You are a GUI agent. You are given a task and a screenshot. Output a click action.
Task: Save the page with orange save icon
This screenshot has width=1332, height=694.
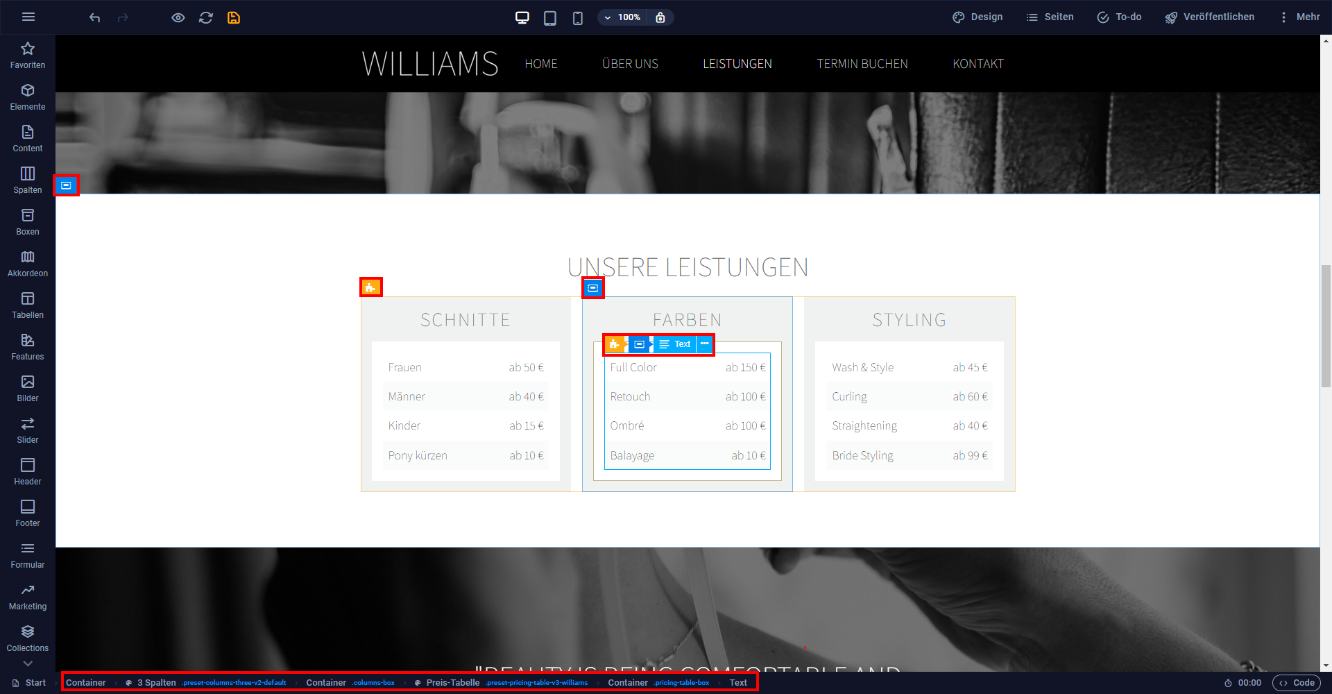click(234, 17)
